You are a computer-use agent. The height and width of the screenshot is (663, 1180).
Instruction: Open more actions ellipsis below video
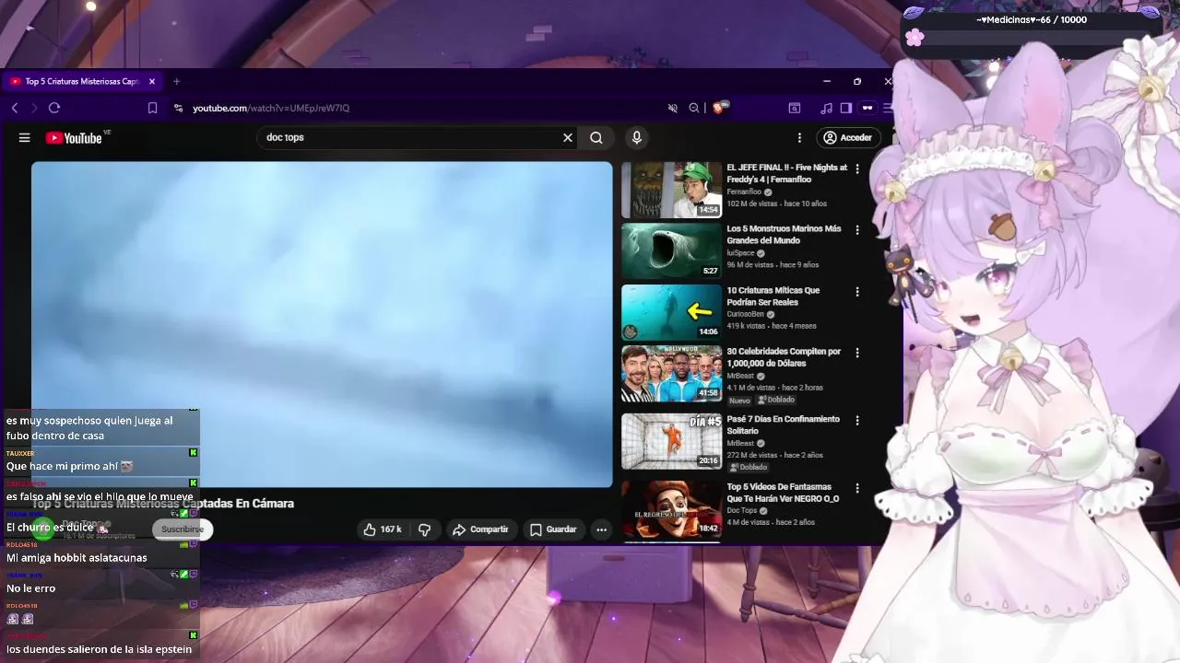[x=601, y=529]
